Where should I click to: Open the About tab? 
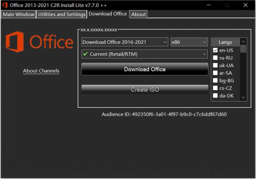pos(139,14)
